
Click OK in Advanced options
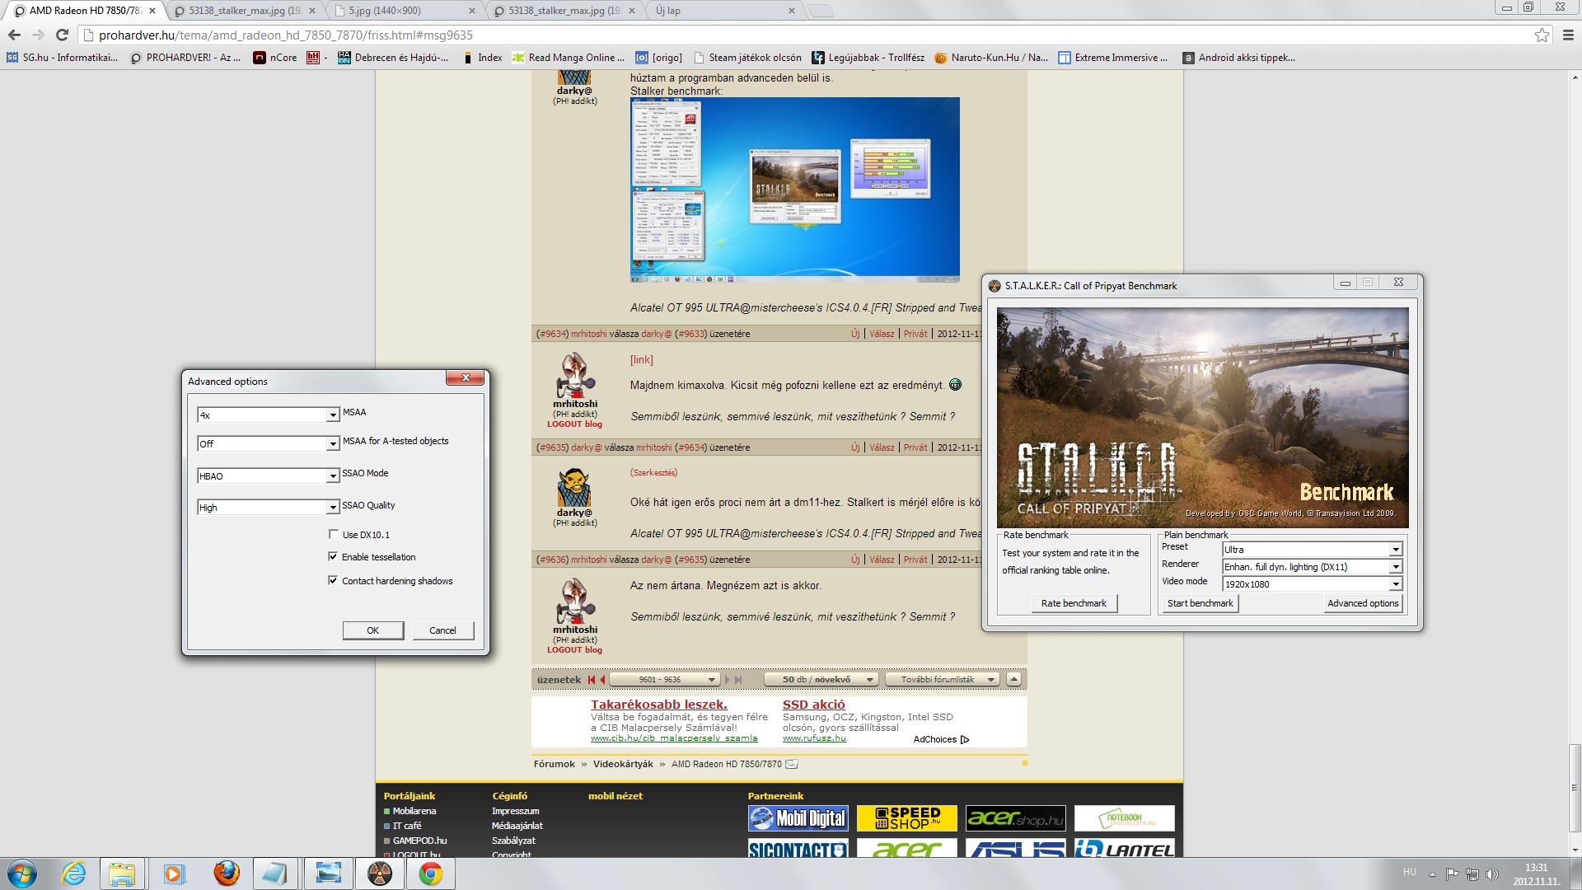coord(373,630)
